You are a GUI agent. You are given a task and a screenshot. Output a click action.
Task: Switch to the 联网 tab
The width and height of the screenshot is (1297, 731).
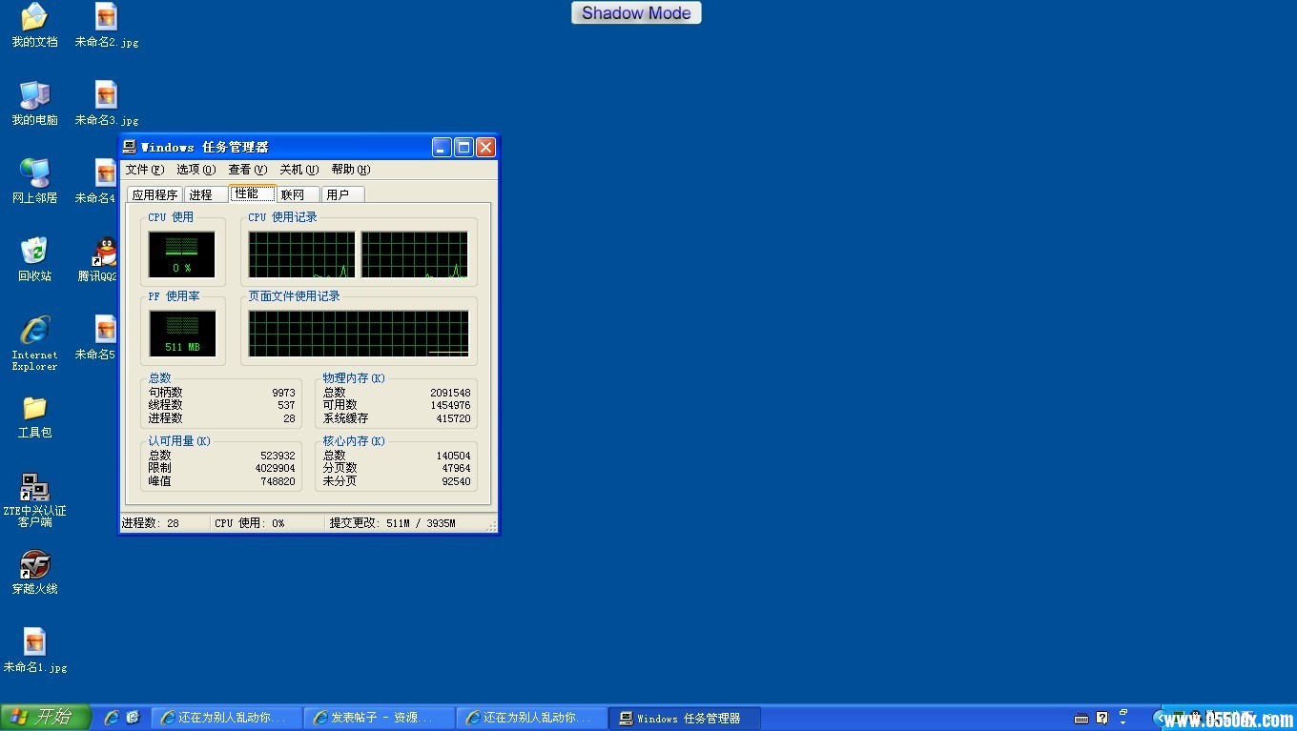pyautogui.click(x=298, y=194)
